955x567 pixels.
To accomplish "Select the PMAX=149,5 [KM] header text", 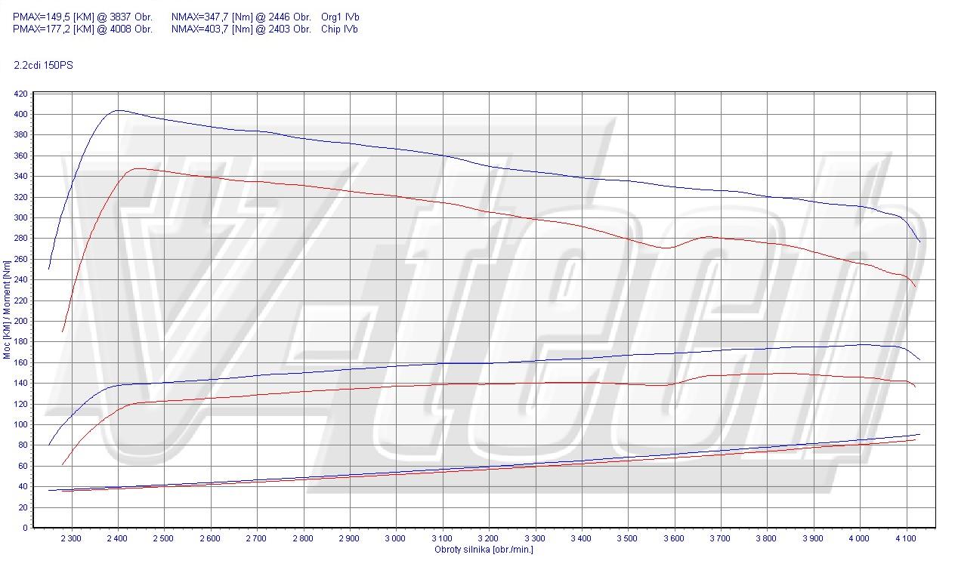I will click(x=82, y=17).
